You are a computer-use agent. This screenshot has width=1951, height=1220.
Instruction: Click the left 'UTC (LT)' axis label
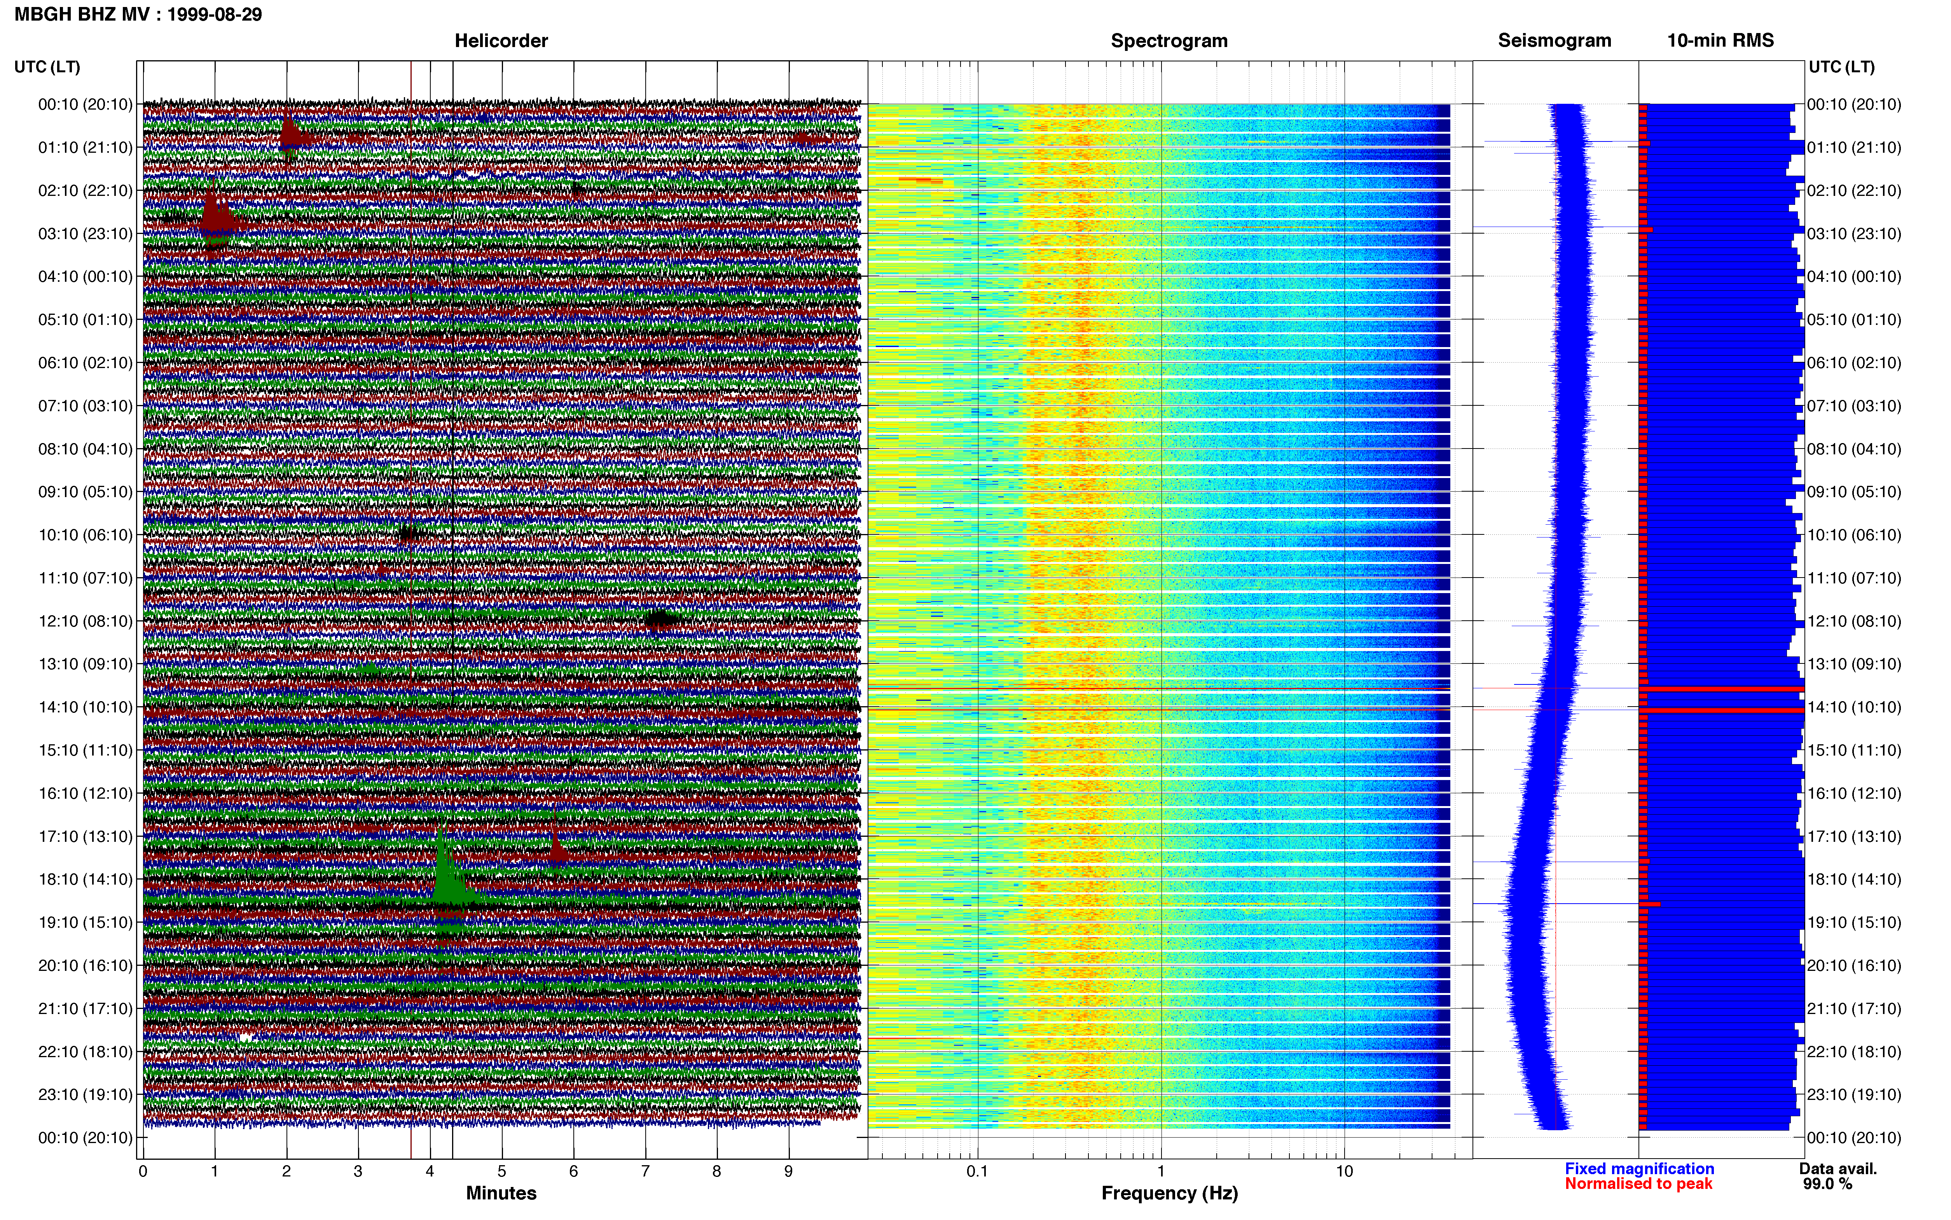[x=47, y=67]
